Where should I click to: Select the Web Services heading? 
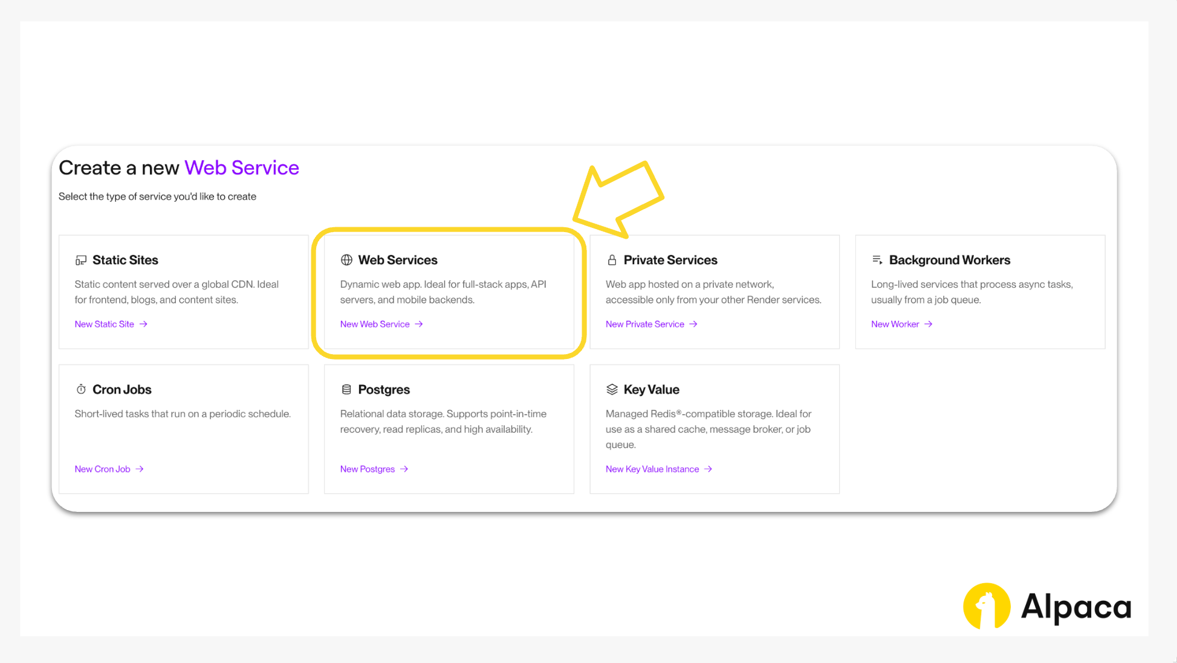click(397, 260)
